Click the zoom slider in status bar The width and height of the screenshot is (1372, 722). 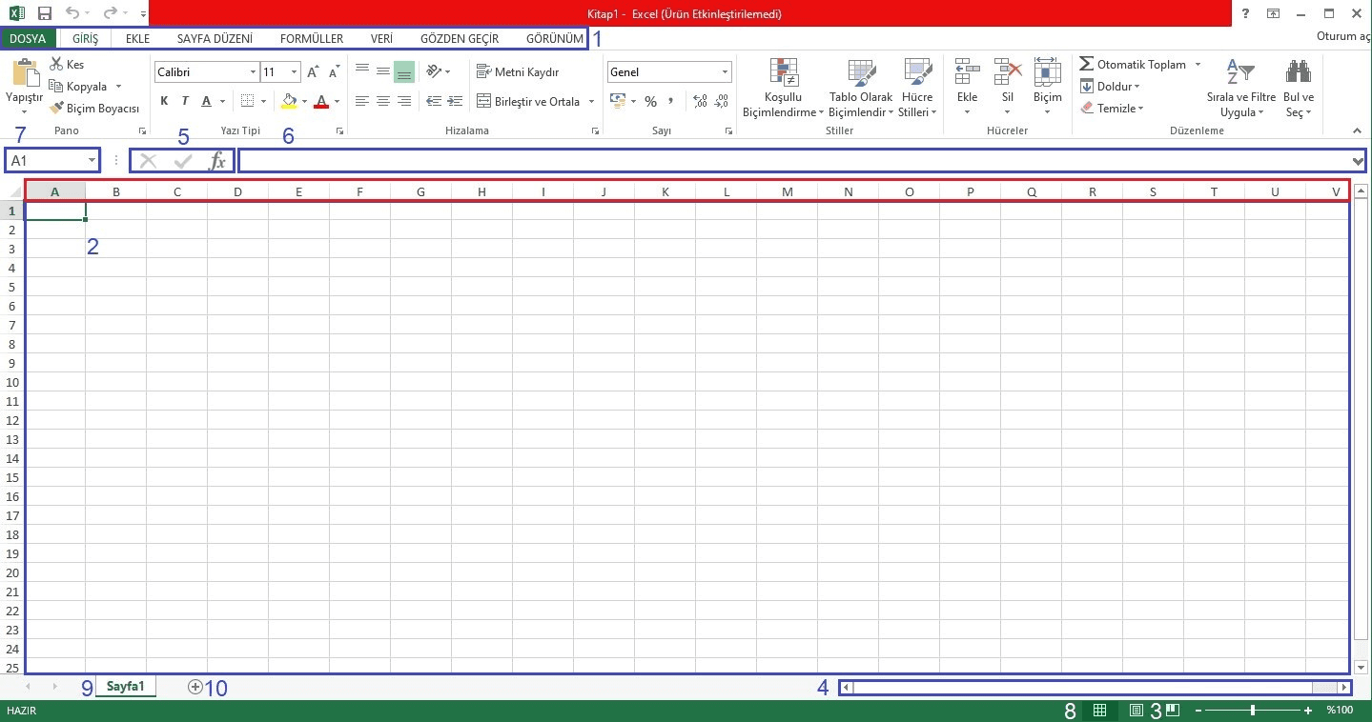pos(1253,711)
